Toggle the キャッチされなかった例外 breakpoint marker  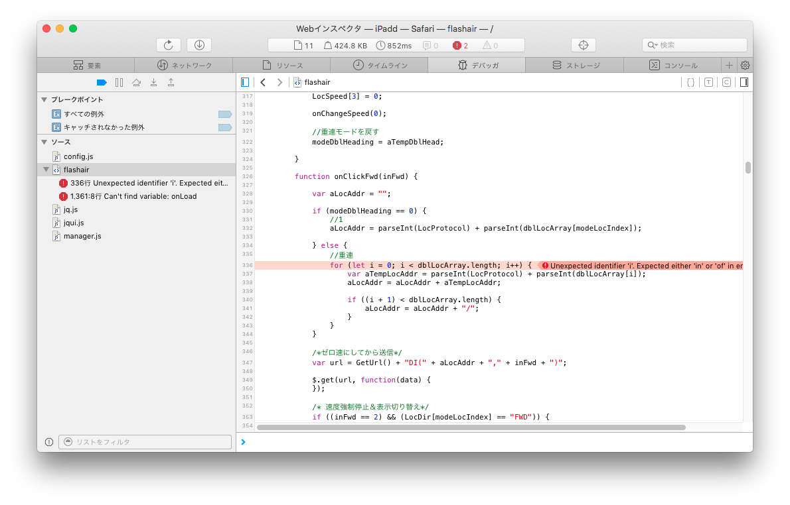pyautogui.click(x=224, y=127)
